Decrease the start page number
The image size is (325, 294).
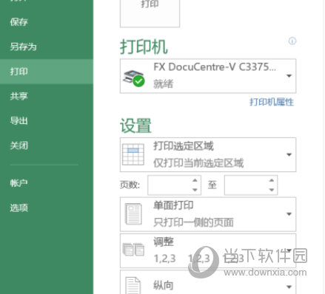pos(195,190)
